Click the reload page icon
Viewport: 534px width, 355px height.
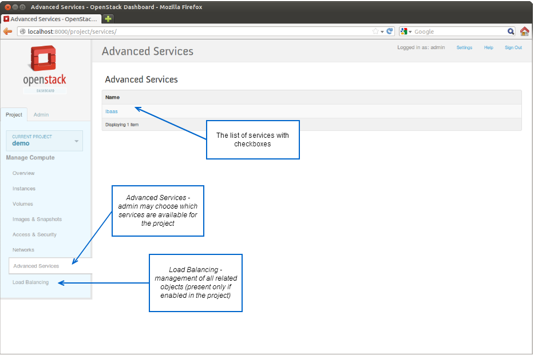click(x=390, y=31)
